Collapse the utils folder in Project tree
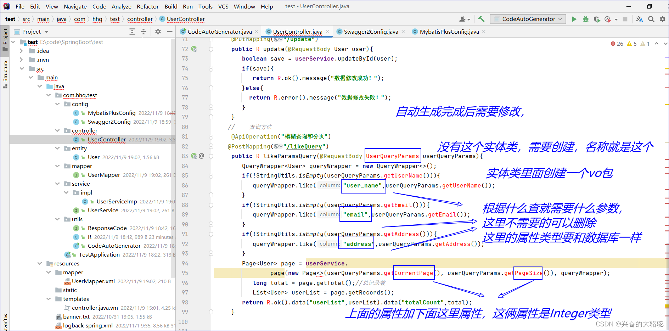This screenshot has width=669, height=331. [57, 219]
